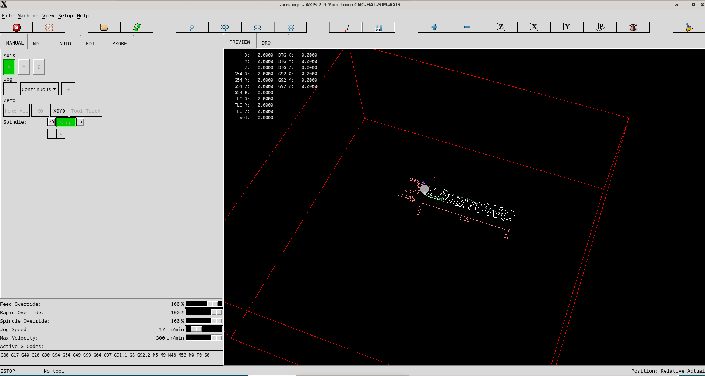Switch to the MDI tab

pyautogui.click(x=37, y=43)
